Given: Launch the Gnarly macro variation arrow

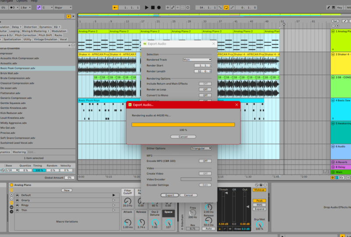Looking at the screenshot, I should click(x=114, y=200).
